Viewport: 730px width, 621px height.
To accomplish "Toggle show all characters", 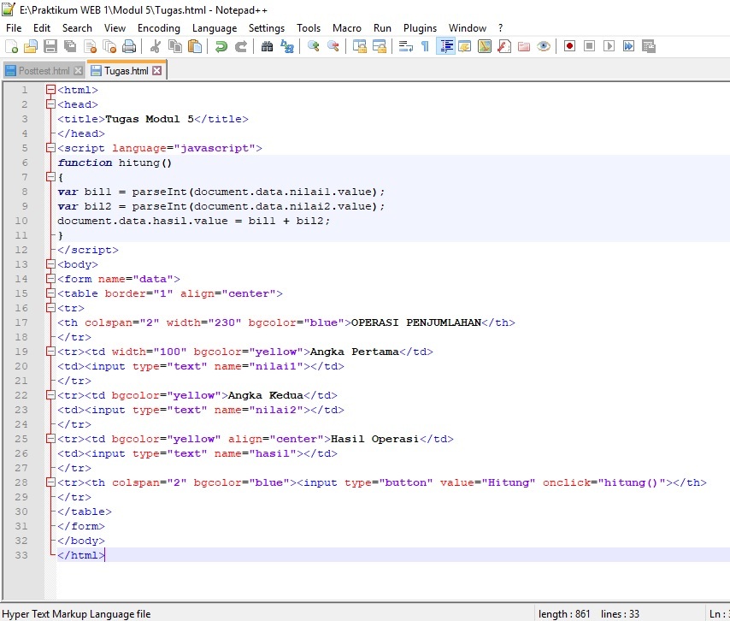I will coord(424,46).
